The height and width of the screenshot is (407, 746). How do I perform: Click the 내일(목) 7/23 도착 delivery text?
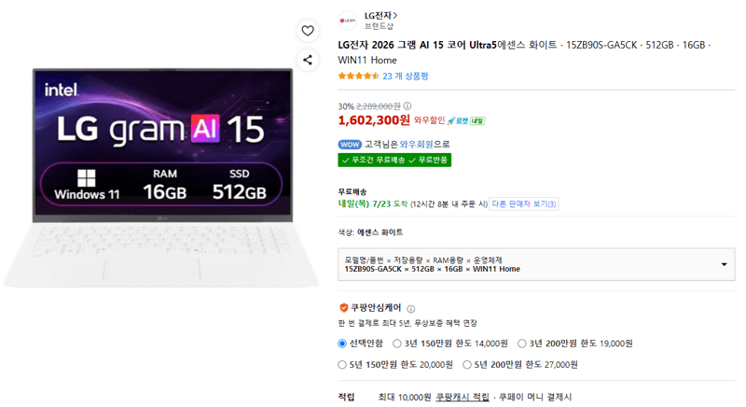click(x=372, y=203)
